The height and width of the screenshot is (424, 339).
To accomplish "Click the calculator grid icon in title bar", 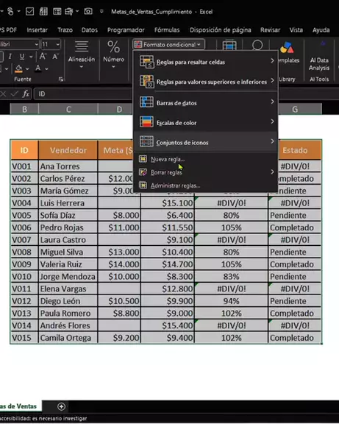I will point(43,11).
